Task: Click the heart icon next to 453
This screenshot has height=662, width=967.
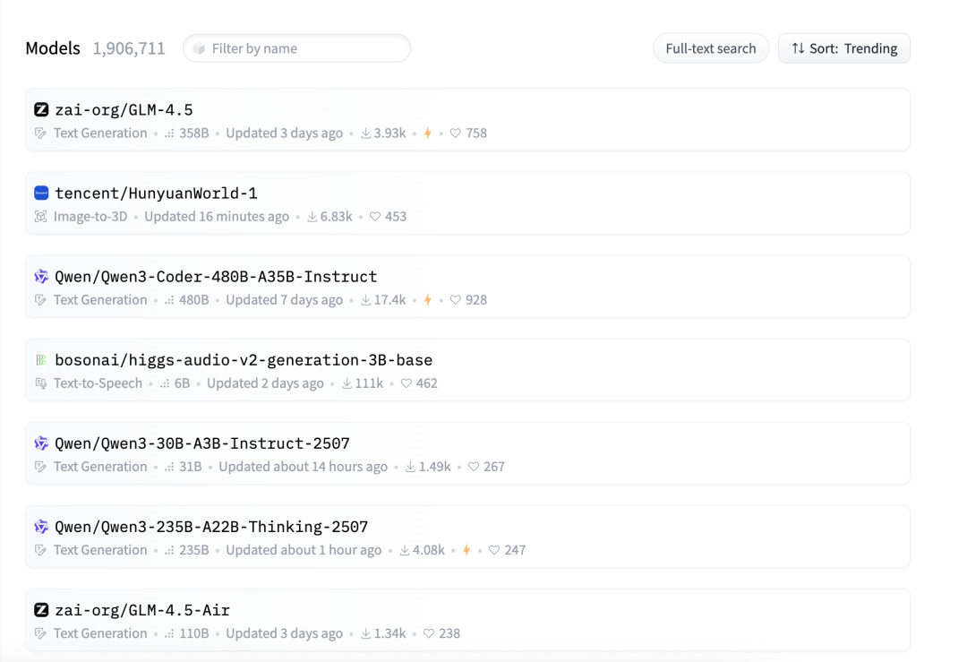Action: coord(375,217)
